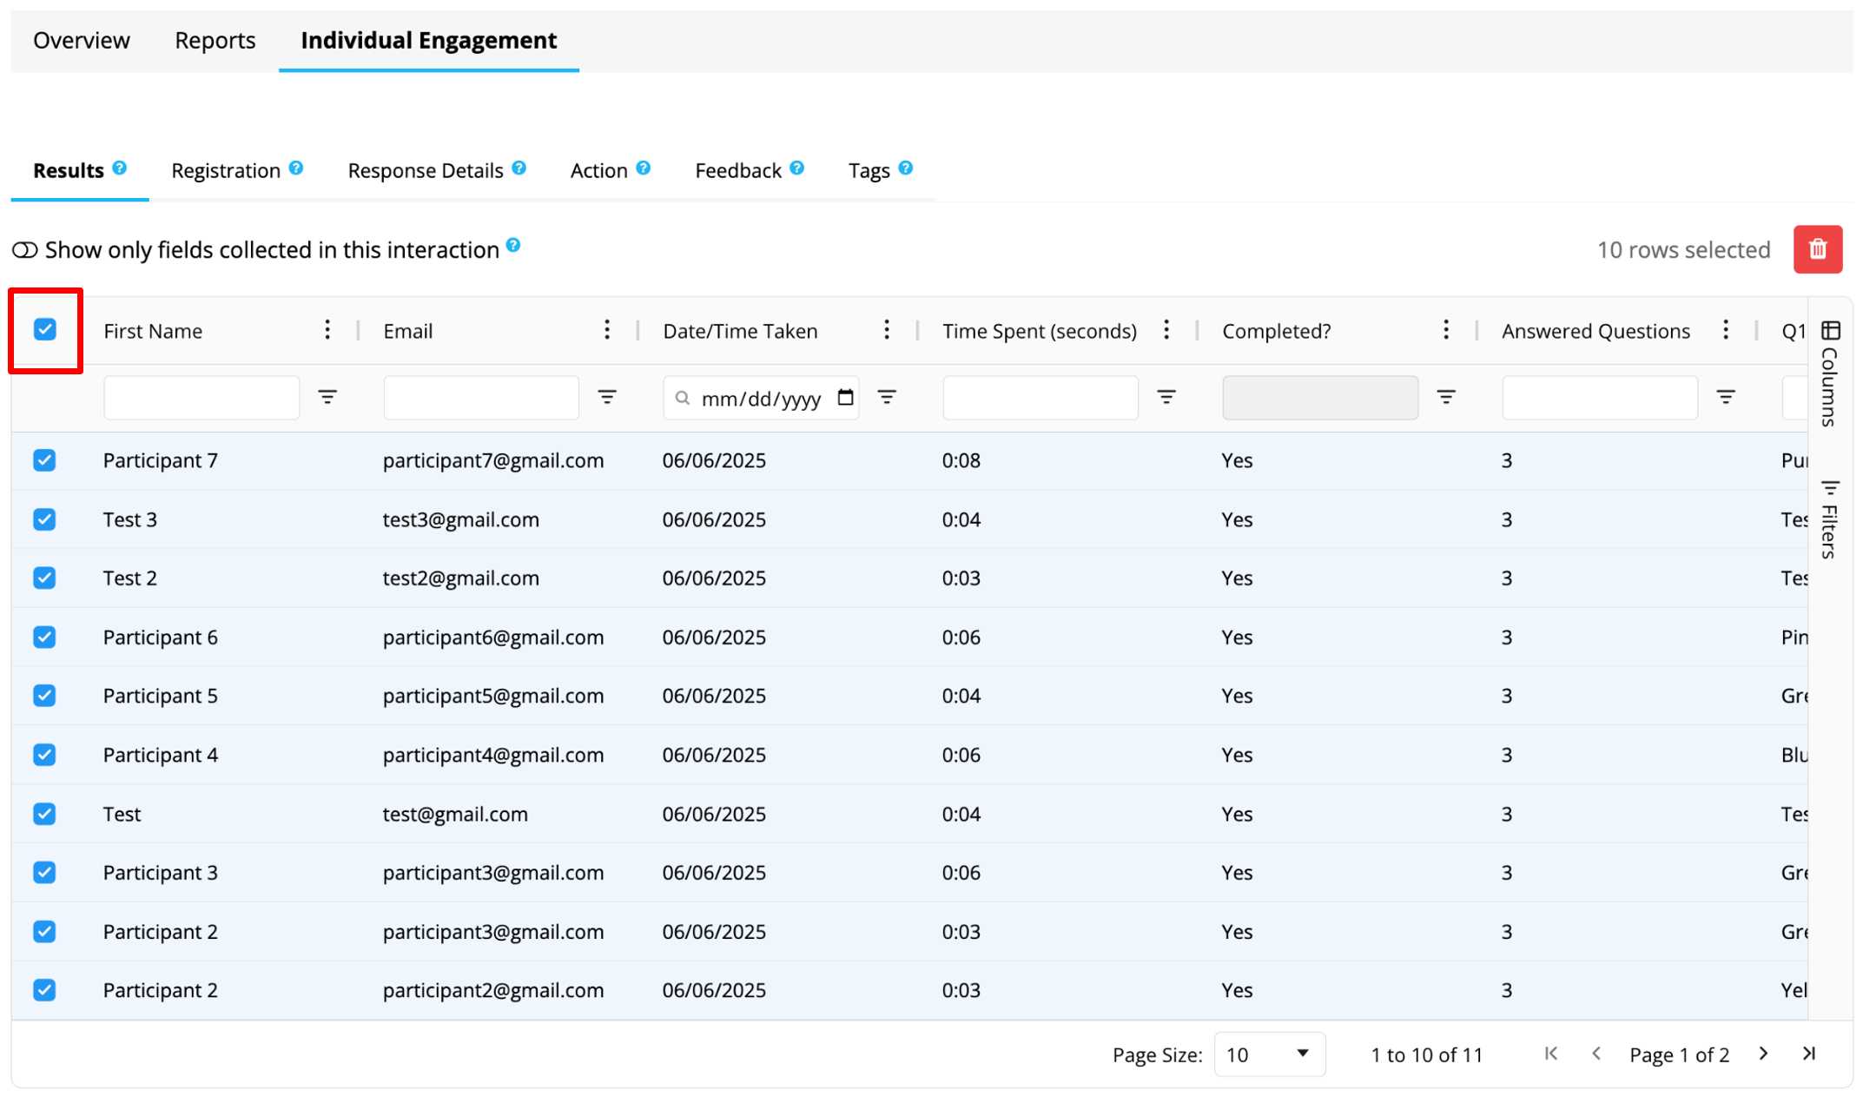
Task: Toggle show only fields collected switch
Action: (x=24, y=250)
